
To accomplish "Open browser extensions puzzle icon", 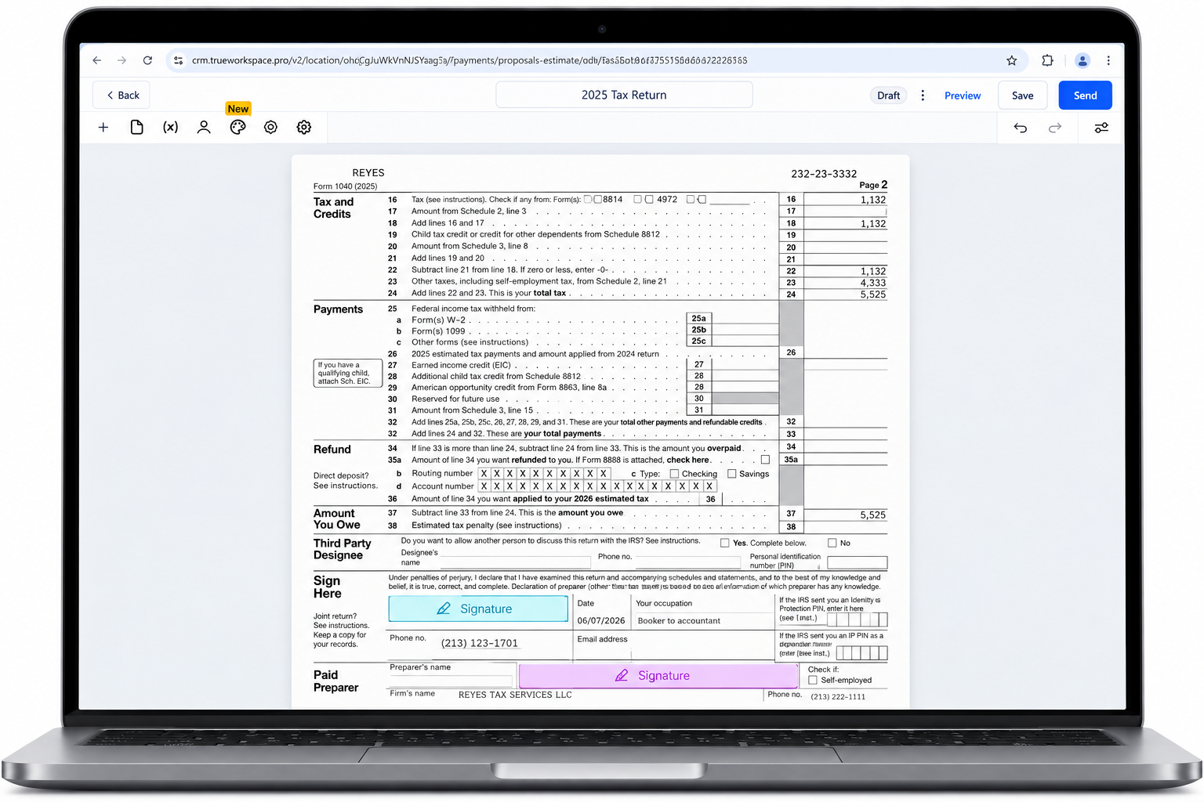I will point(1047,60).
